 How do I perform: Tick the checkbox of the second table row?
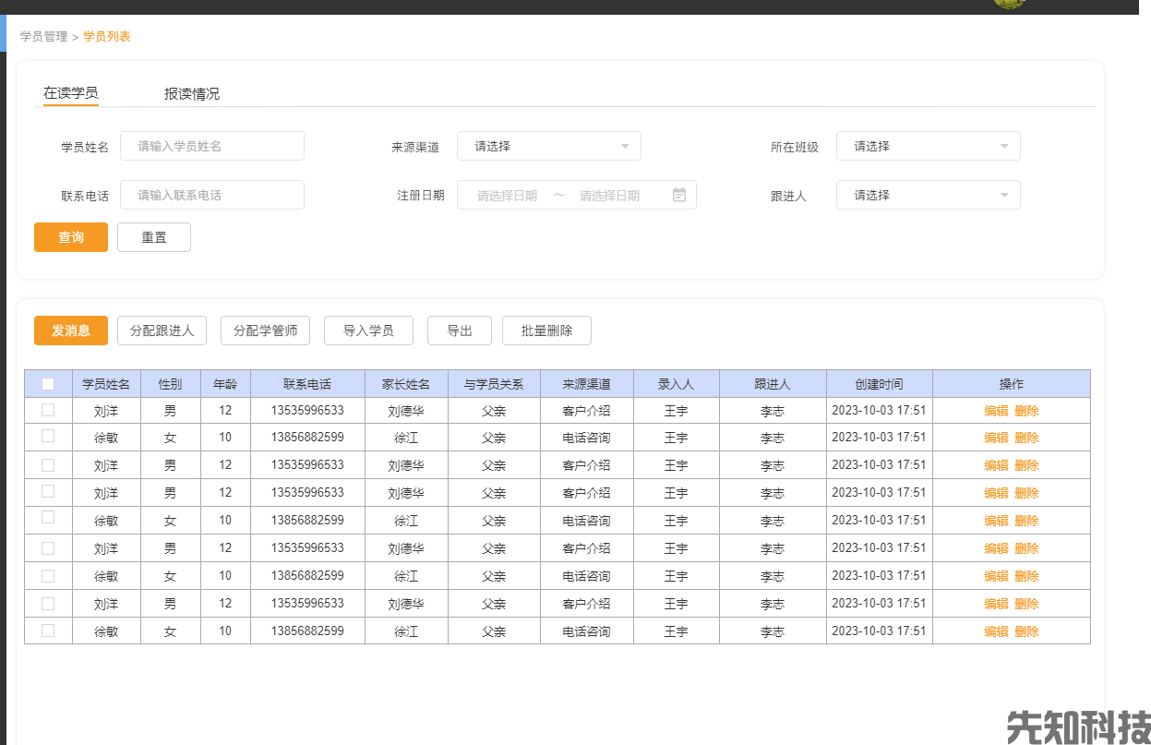tap(48, 436)
